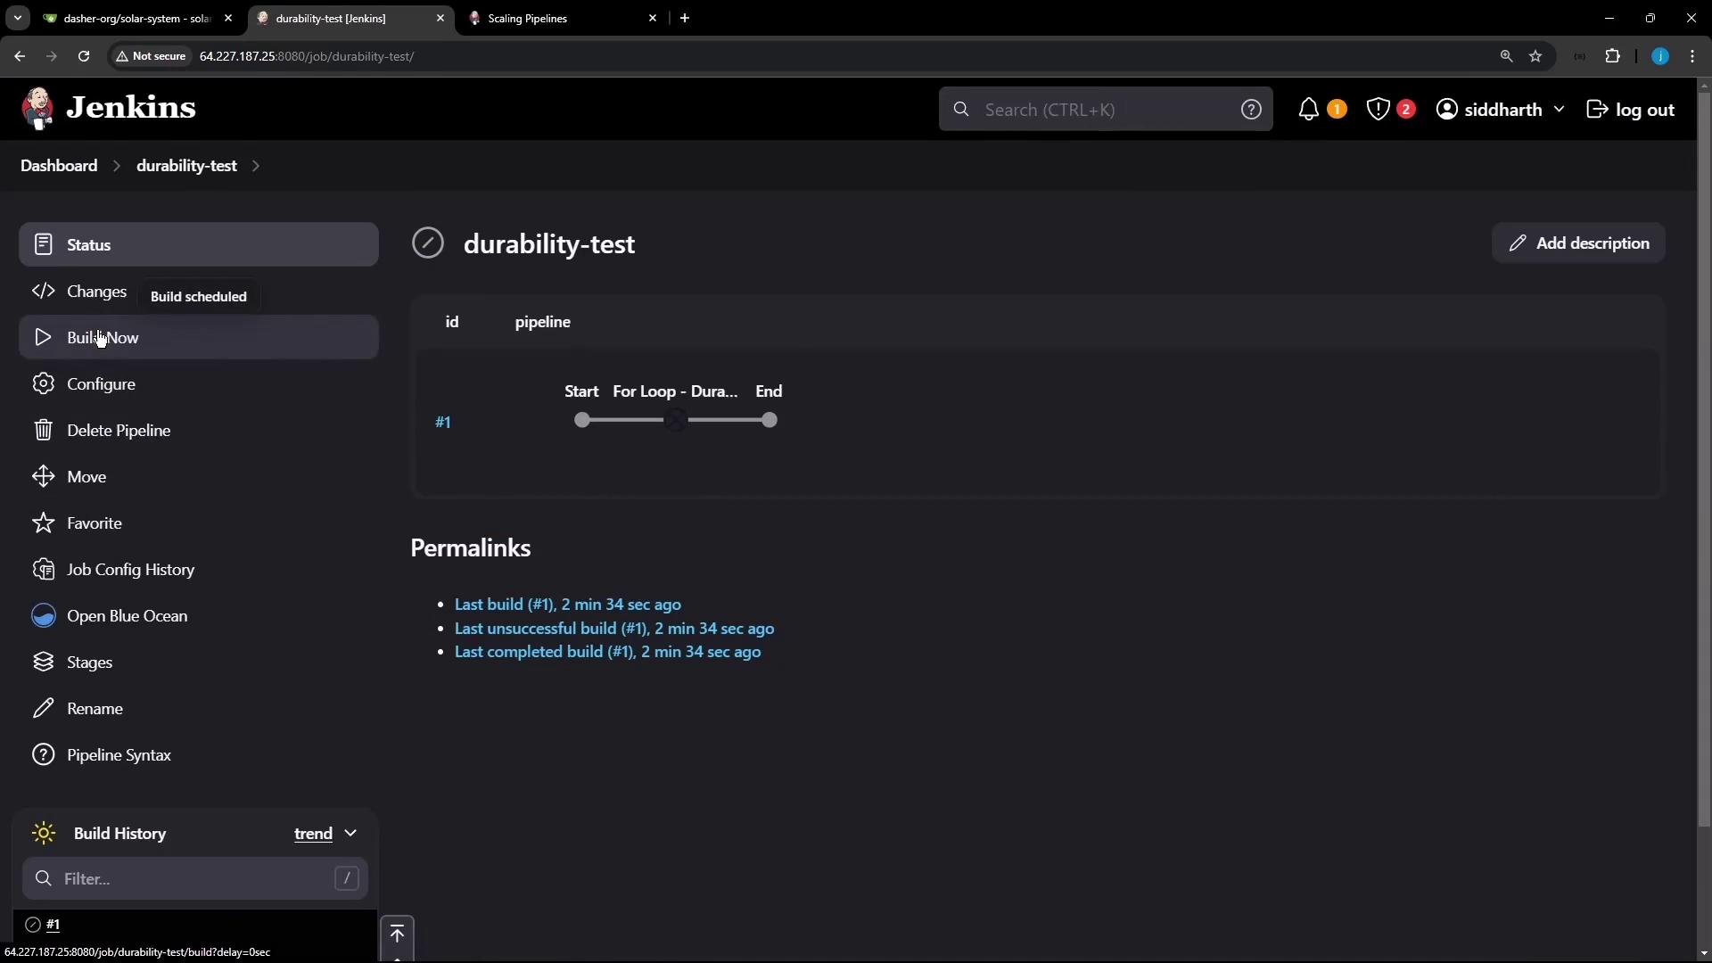Image resolution: width=1712 pixels, height=963 pixels.
Task: Expand the durability-test breadcrumb chevron
Action: pos(256,166)
